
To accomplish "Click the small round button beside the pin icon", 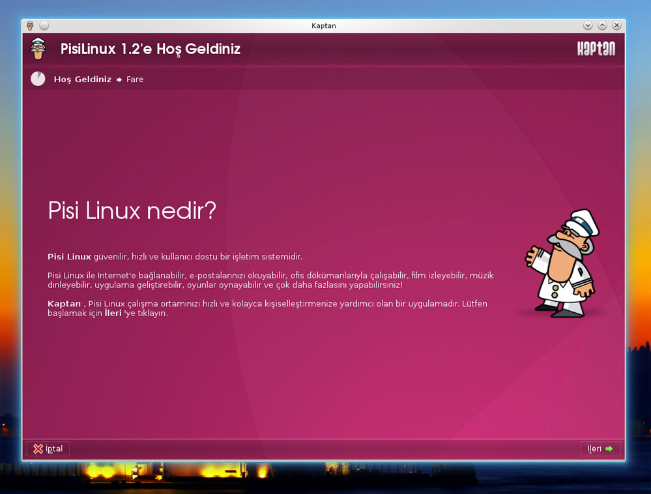I will click(x=44, y=25).
